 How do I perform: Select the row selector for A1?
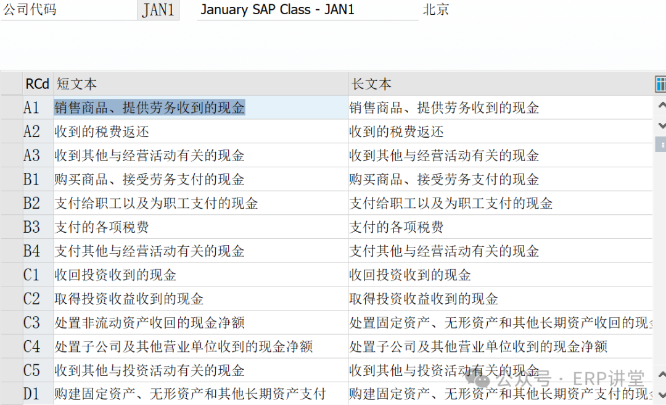click(x=11, y=107)
